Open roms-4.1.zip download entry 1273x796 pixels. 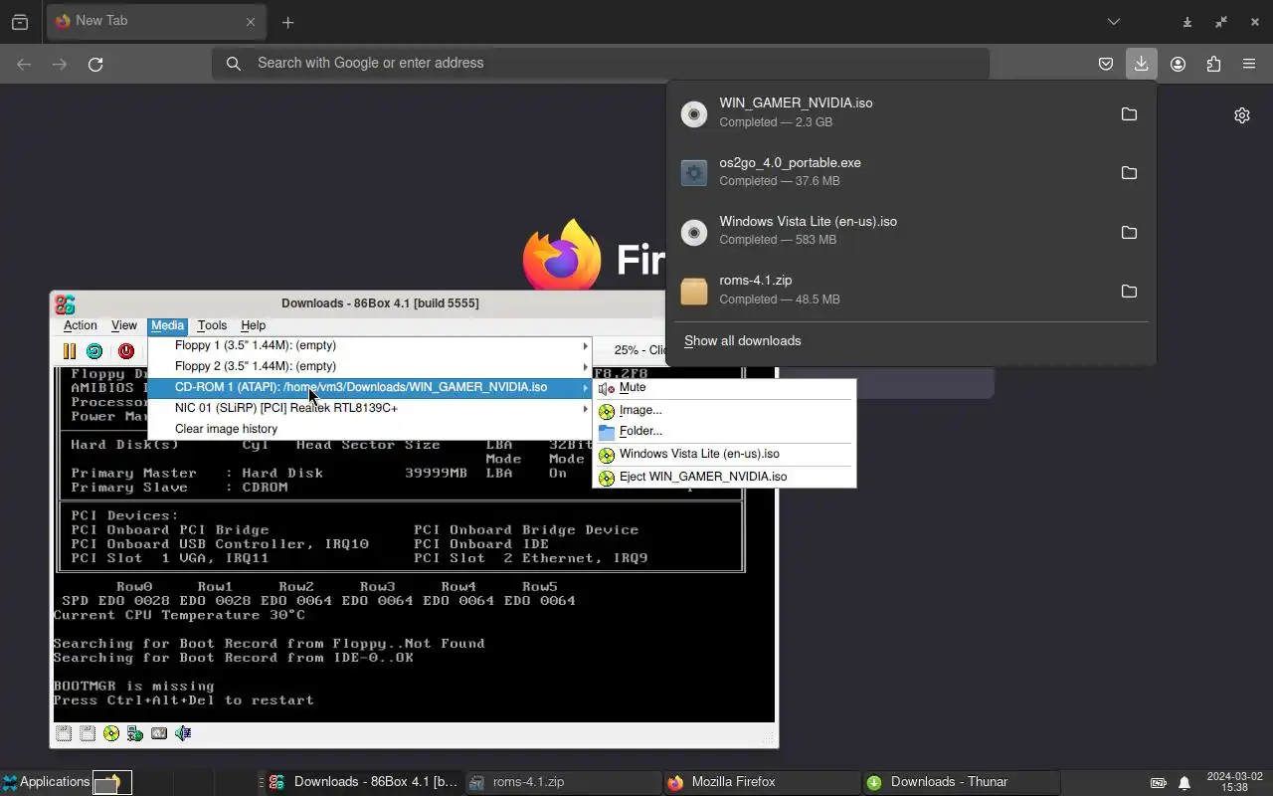click(890, 291)
